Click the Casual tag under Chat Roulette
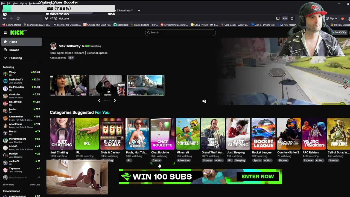Screen dimensions: 350x197 tap(156, 161)
